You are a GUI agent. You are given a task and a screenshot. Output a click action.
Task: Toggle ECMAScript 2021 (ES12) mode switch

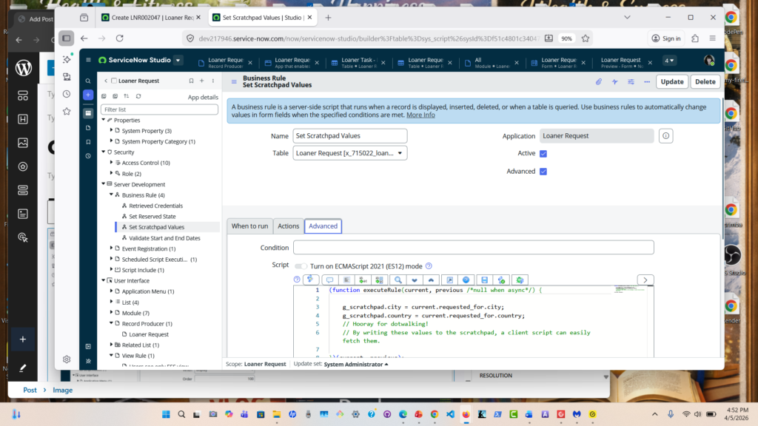coord(301,266)
